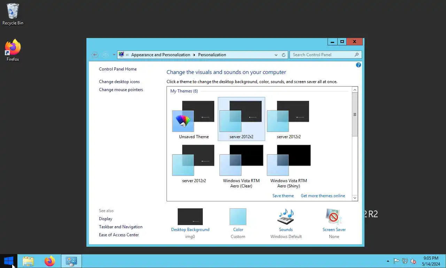The width and height of the screenshot is (446, 268).
Task: Select the Windows Vista RTM Aero (Clear) theme
Action: pos(241,166)
